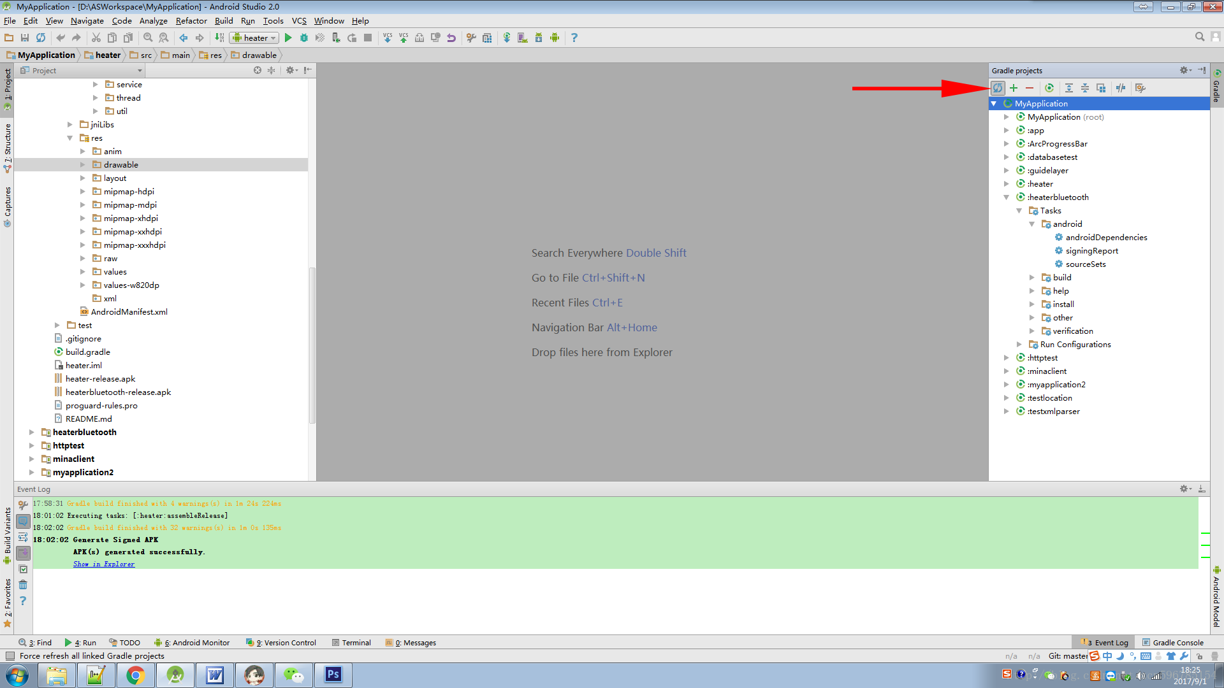The image size is (1224, 688).
Task: Click the red minus Detach Gradle project icon
Action: 1030,88
